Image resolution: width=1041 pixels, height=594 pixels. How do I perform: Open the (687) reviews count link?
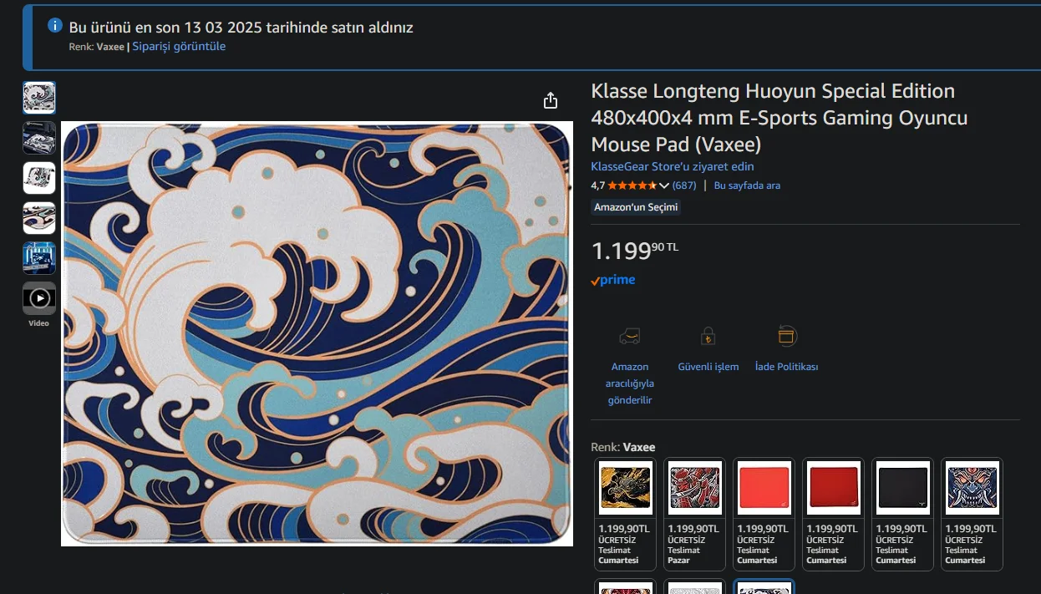[x=684, y=185]
